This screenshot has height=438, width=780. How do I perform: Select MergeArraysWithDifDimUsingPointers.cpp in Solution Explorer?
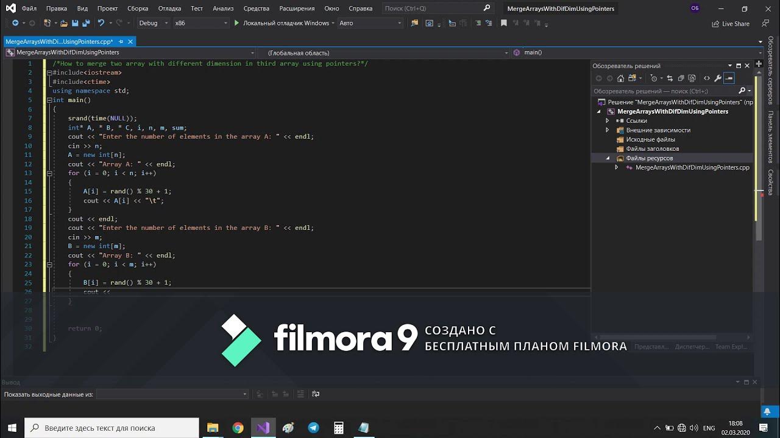[x=692, y=167]
